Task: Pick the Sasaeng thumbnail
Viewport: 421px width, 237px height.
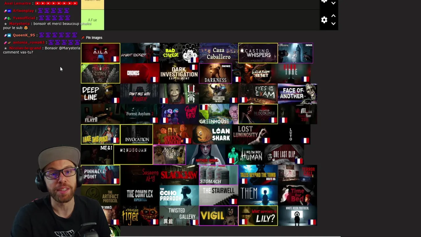Action: point(140,175)
